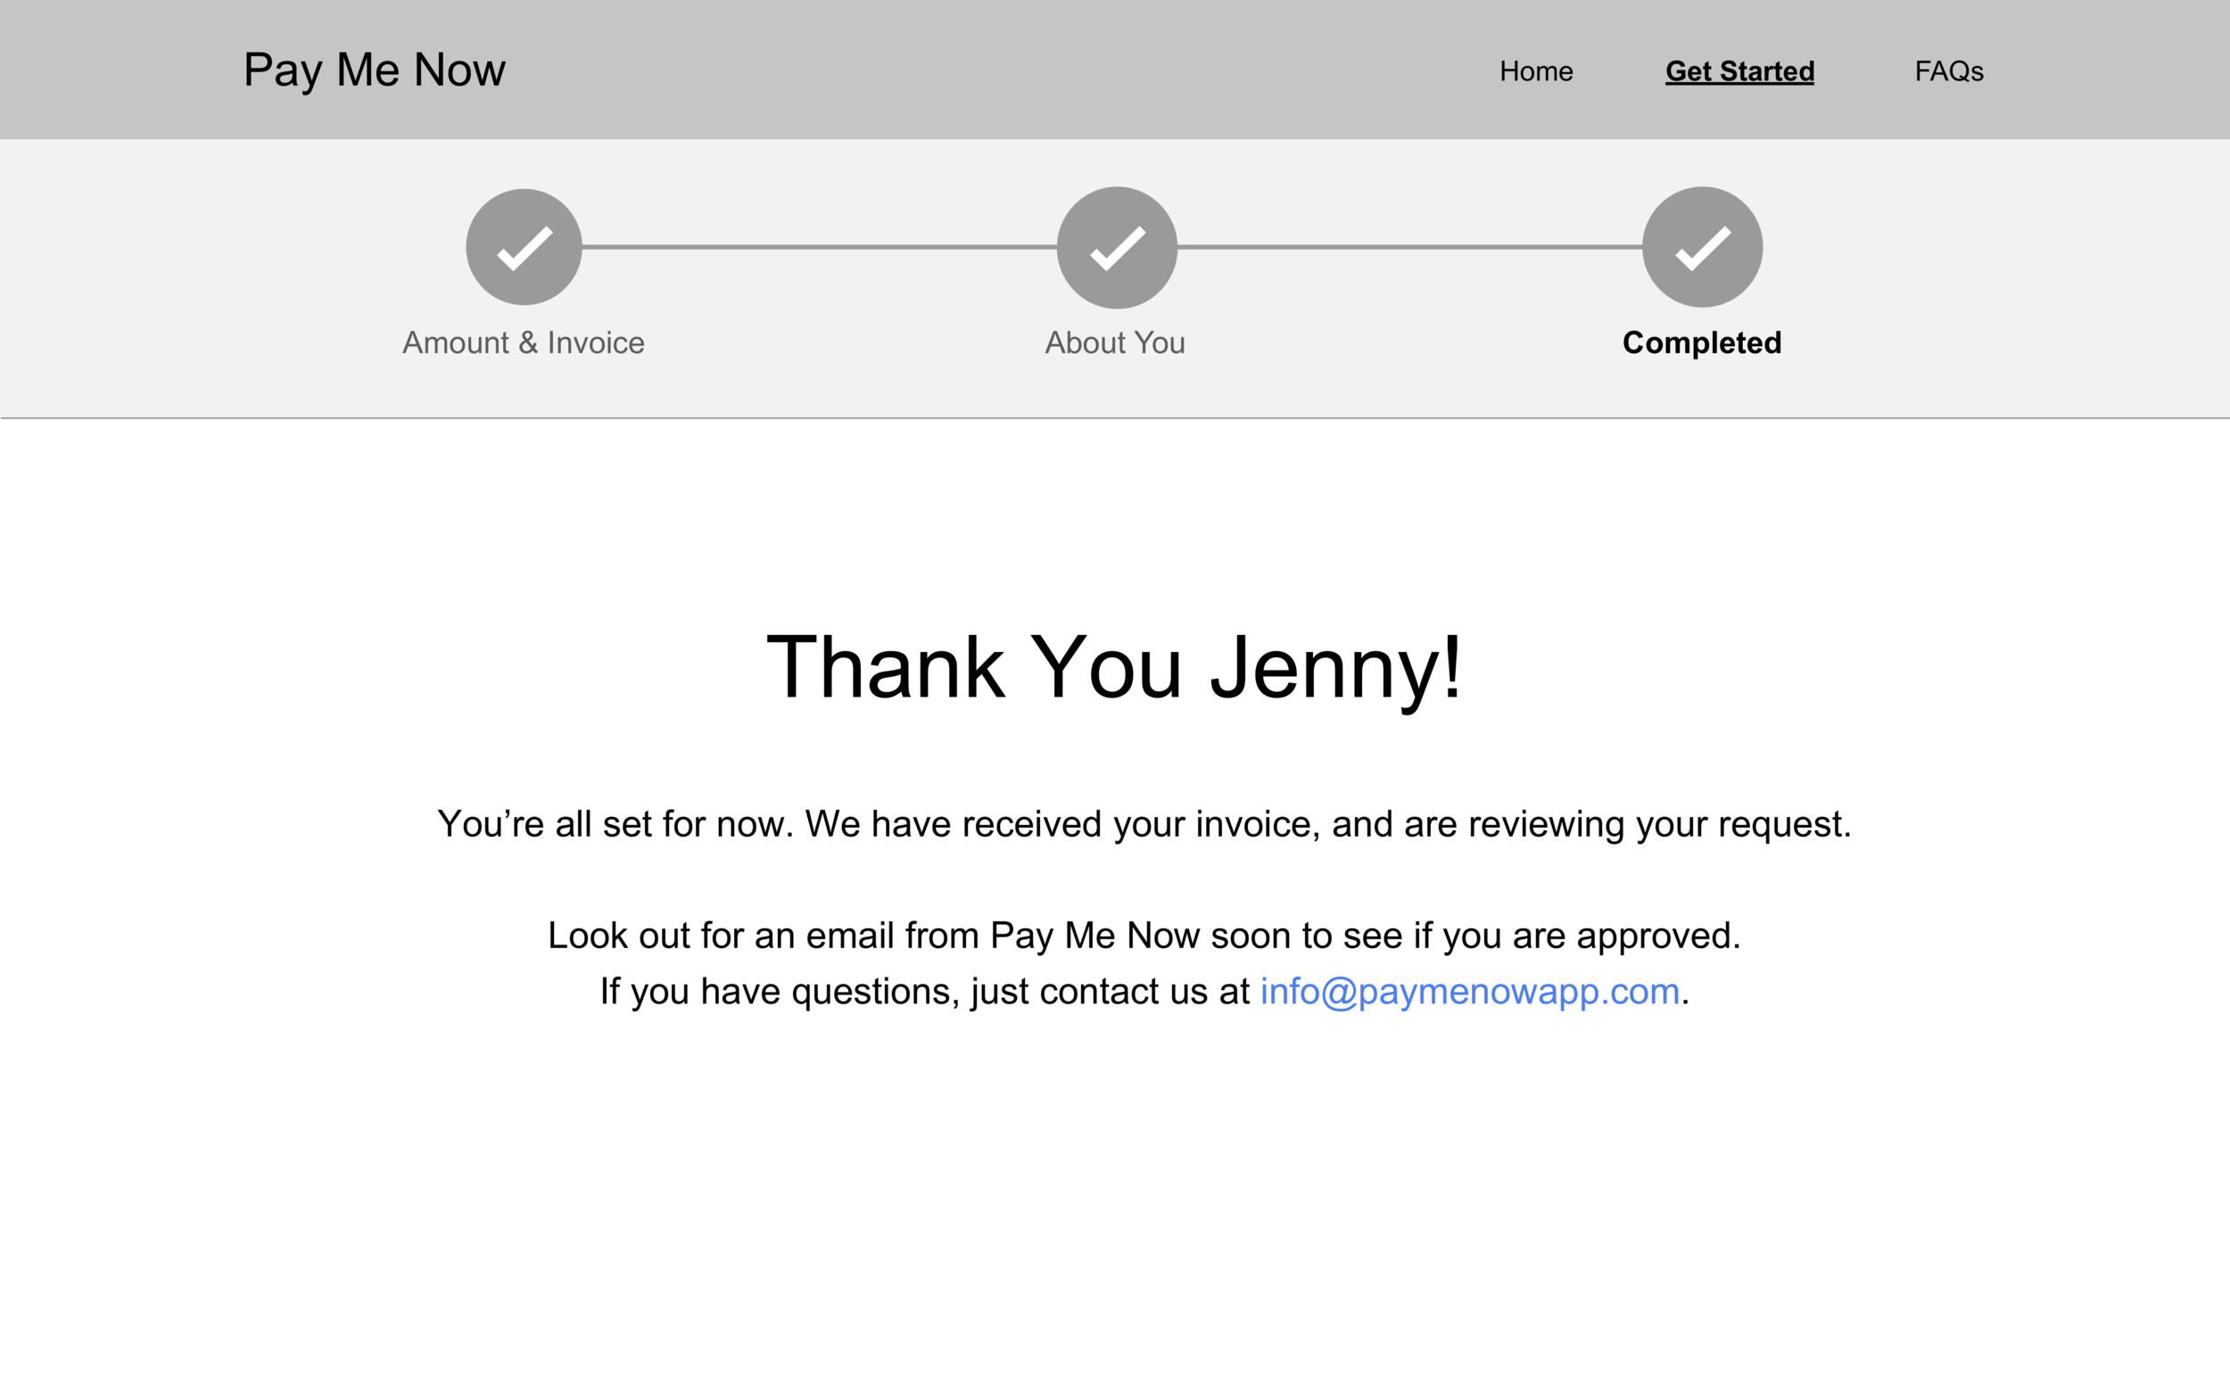Click the bold Completed step label
This screenshot has height=1394, width=2230.
coord(1702,343)
